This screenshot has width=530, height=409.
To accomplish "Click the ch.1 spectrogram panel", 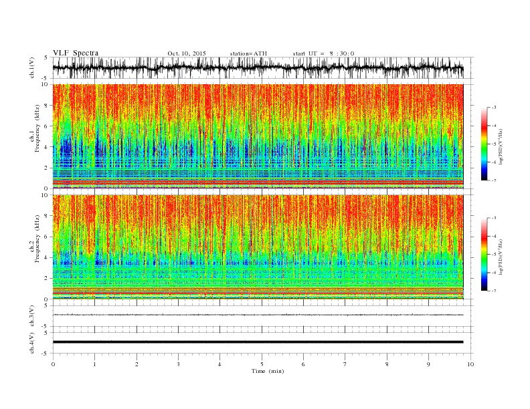I will 258,136.
